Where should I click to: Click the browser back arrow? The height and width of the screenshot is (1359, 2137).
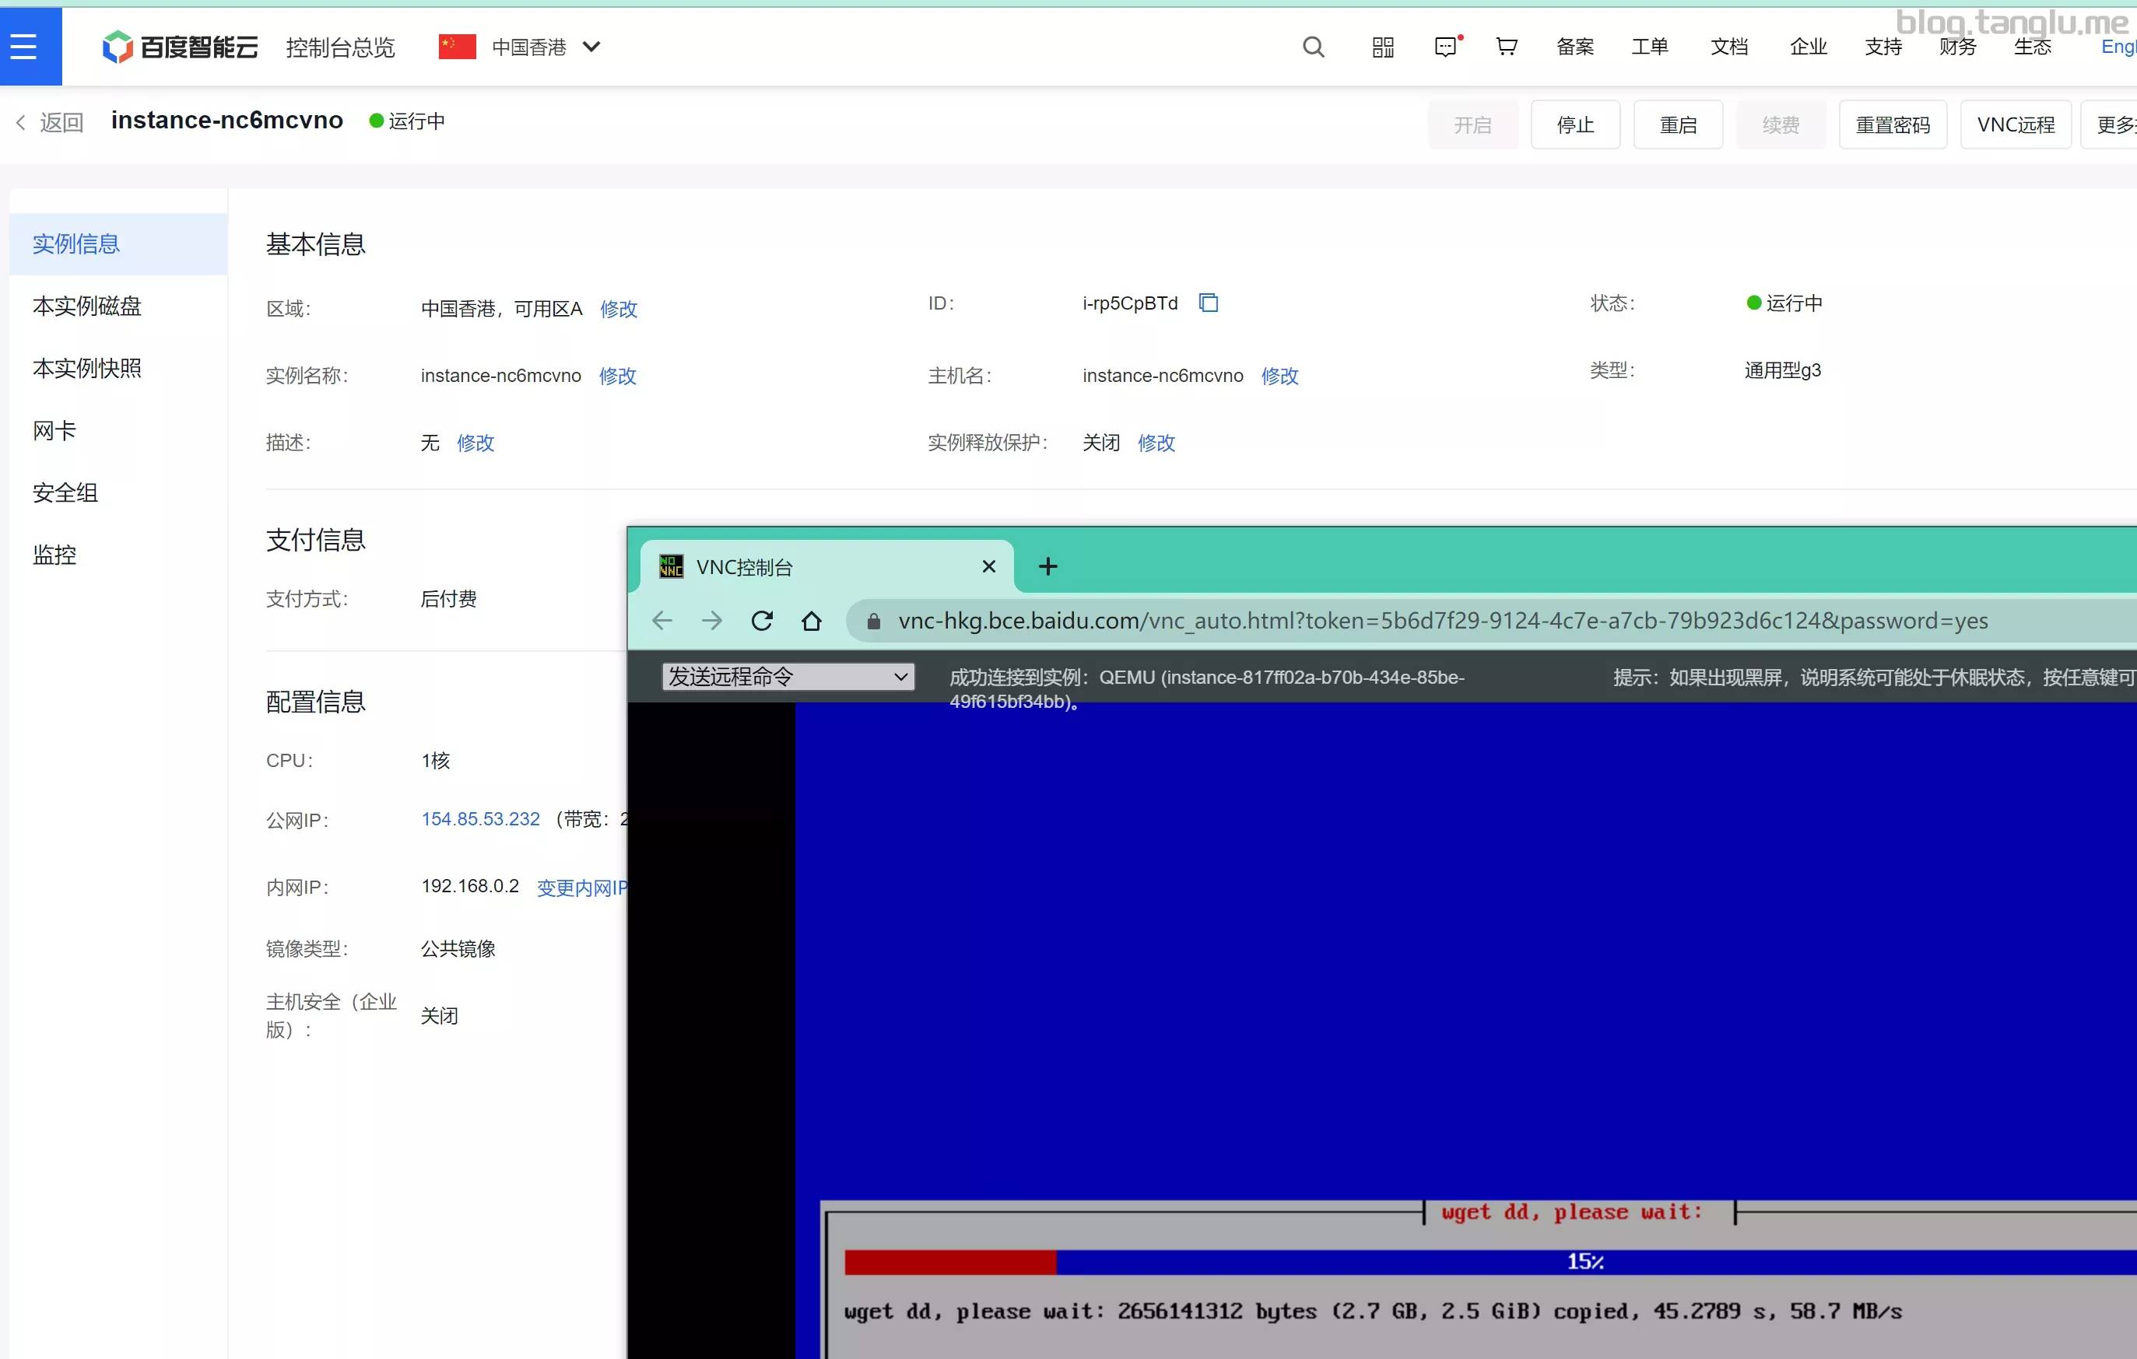[x=661, y=620]
